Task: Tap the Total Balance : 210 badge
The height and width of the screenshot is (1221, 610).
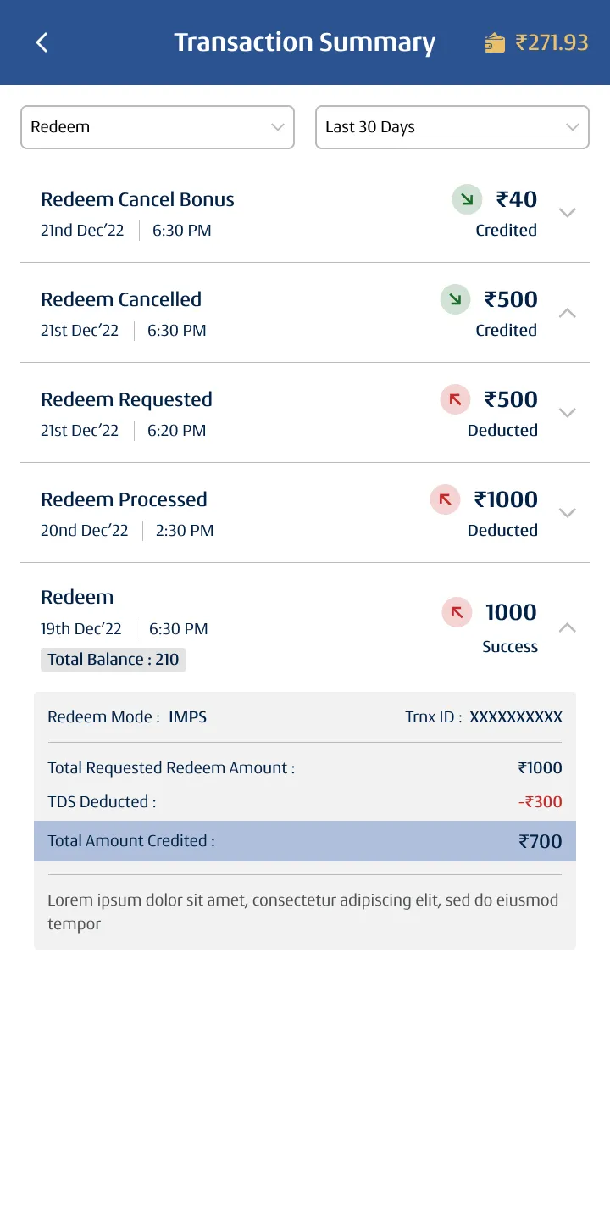Action: 114,660
